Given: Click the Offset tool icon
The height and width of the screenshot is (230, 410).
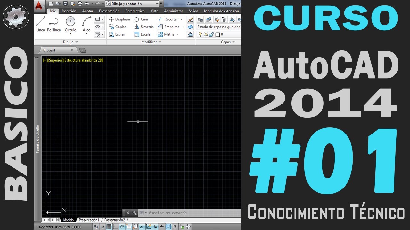Looking at the screenshot, I should click(190, 34).
